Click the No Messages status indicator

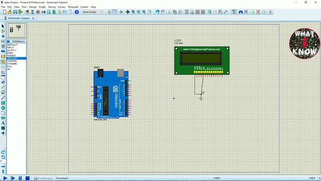click(x=43, y=178)
